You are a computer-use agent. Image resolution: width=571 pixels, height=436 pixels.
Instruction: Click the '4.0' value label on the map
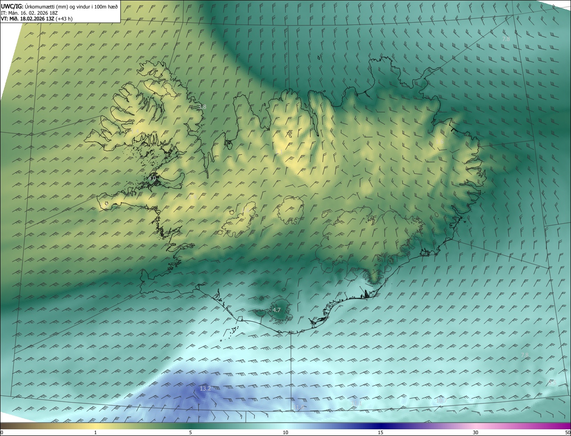152,179
